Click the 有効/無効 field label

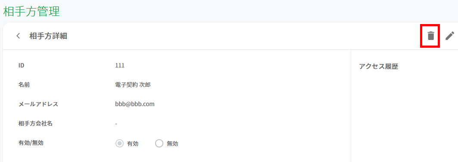click(31, 143)
